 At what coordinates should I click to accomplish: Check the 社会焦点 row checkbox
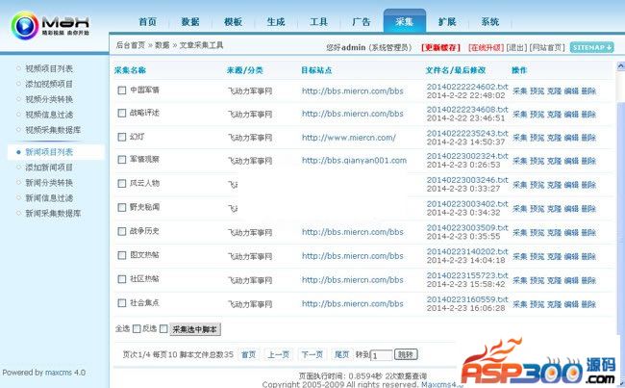(x=122, y=303)
